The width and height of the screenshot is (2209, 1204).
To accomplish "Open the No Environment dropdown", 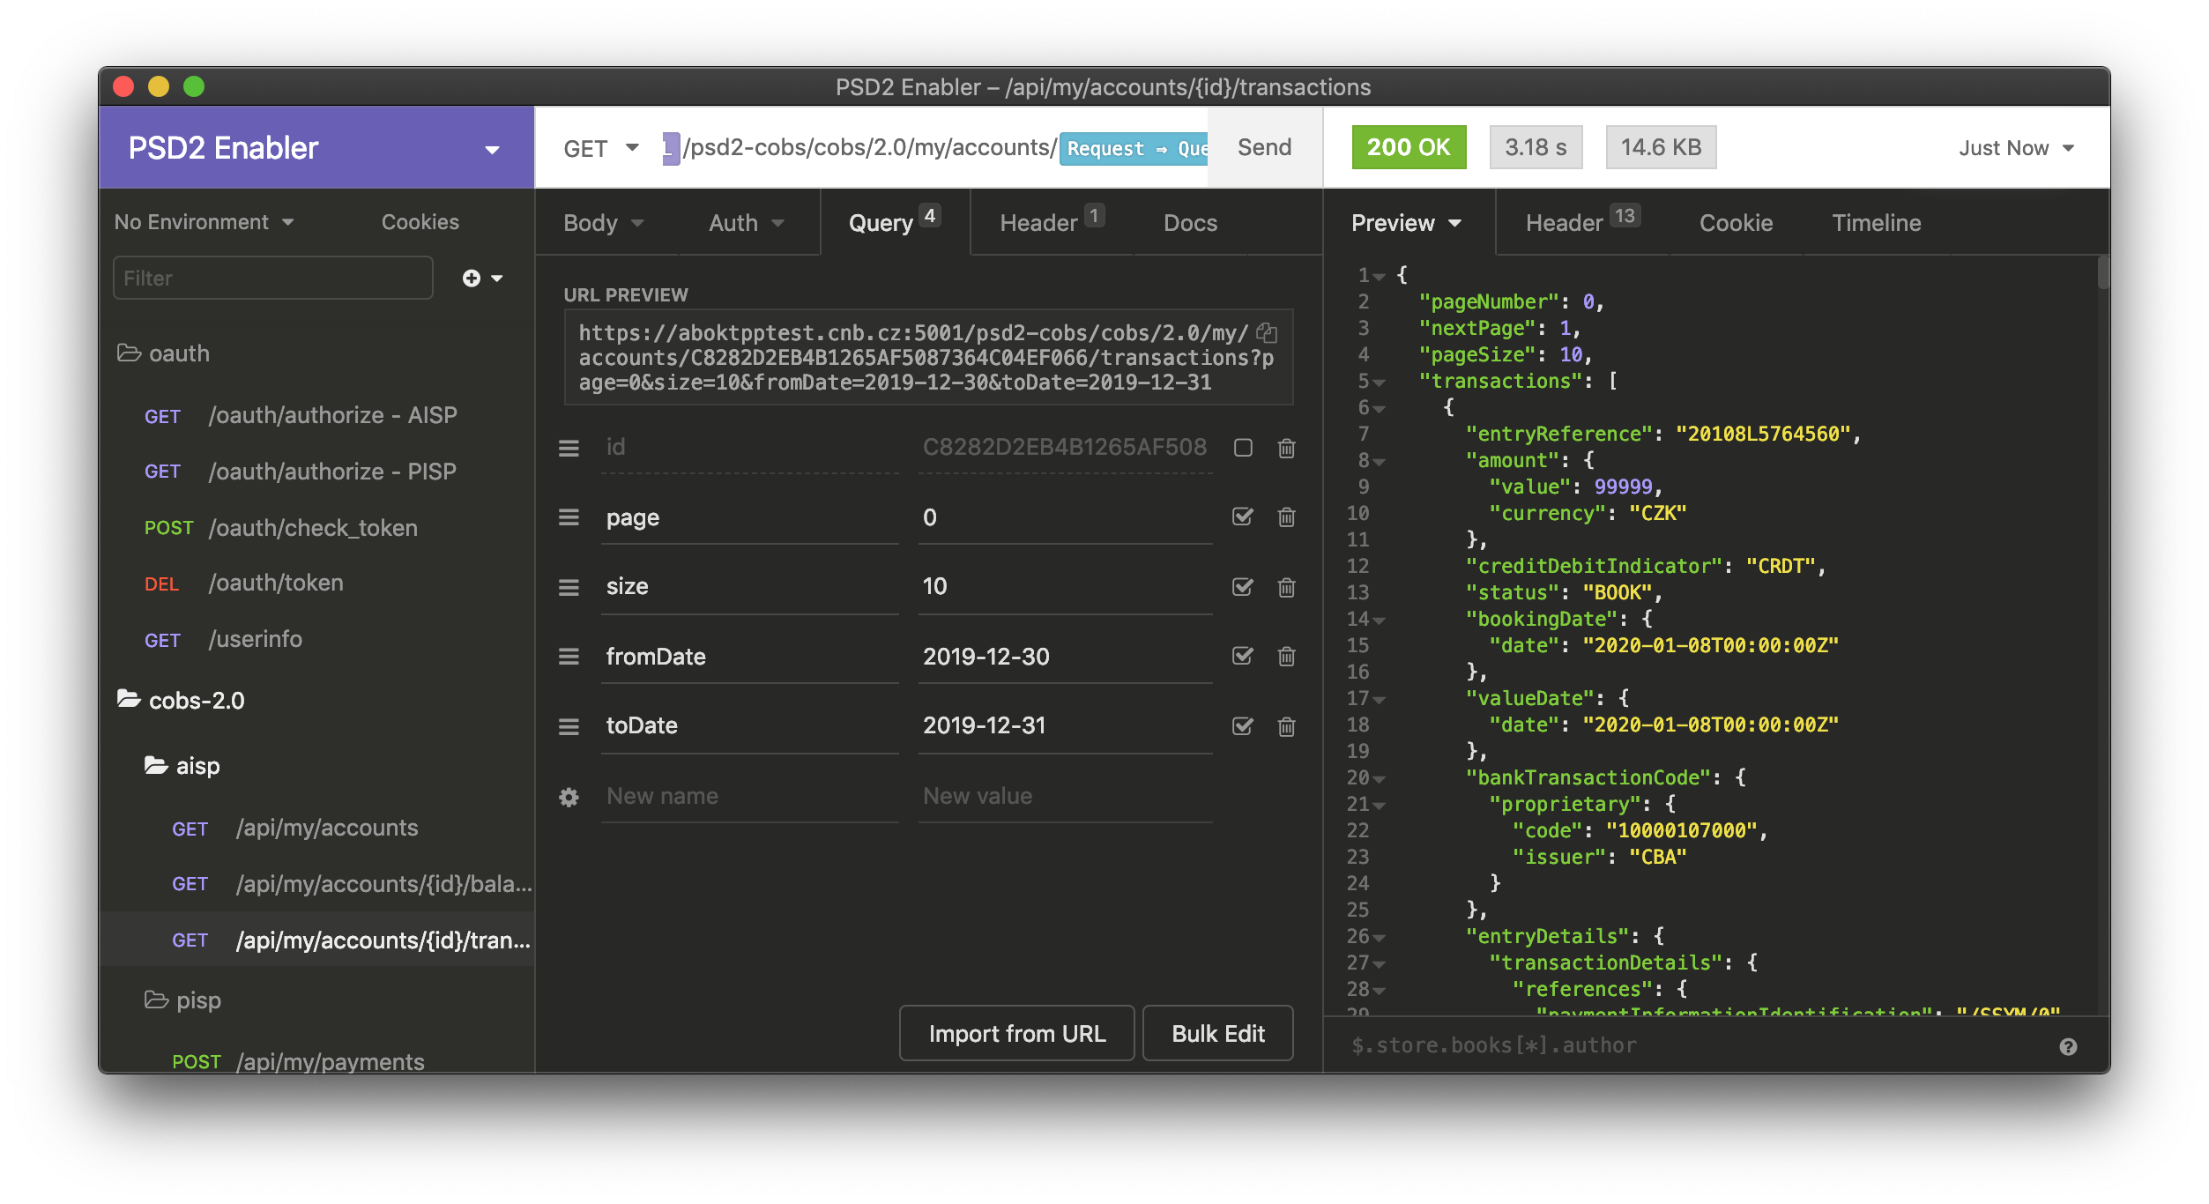I will [204, 222].
